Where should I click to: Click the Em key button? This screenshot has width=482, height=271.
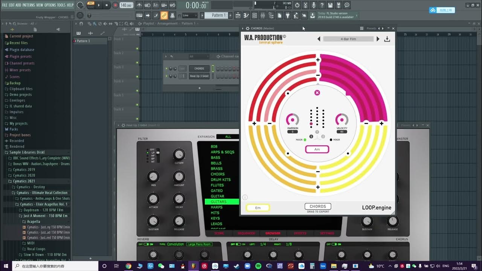click(x=258, y=208)
